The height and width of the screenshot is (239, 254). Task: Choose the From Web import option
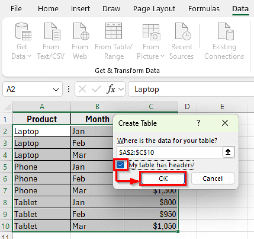(x=80, y=41)
